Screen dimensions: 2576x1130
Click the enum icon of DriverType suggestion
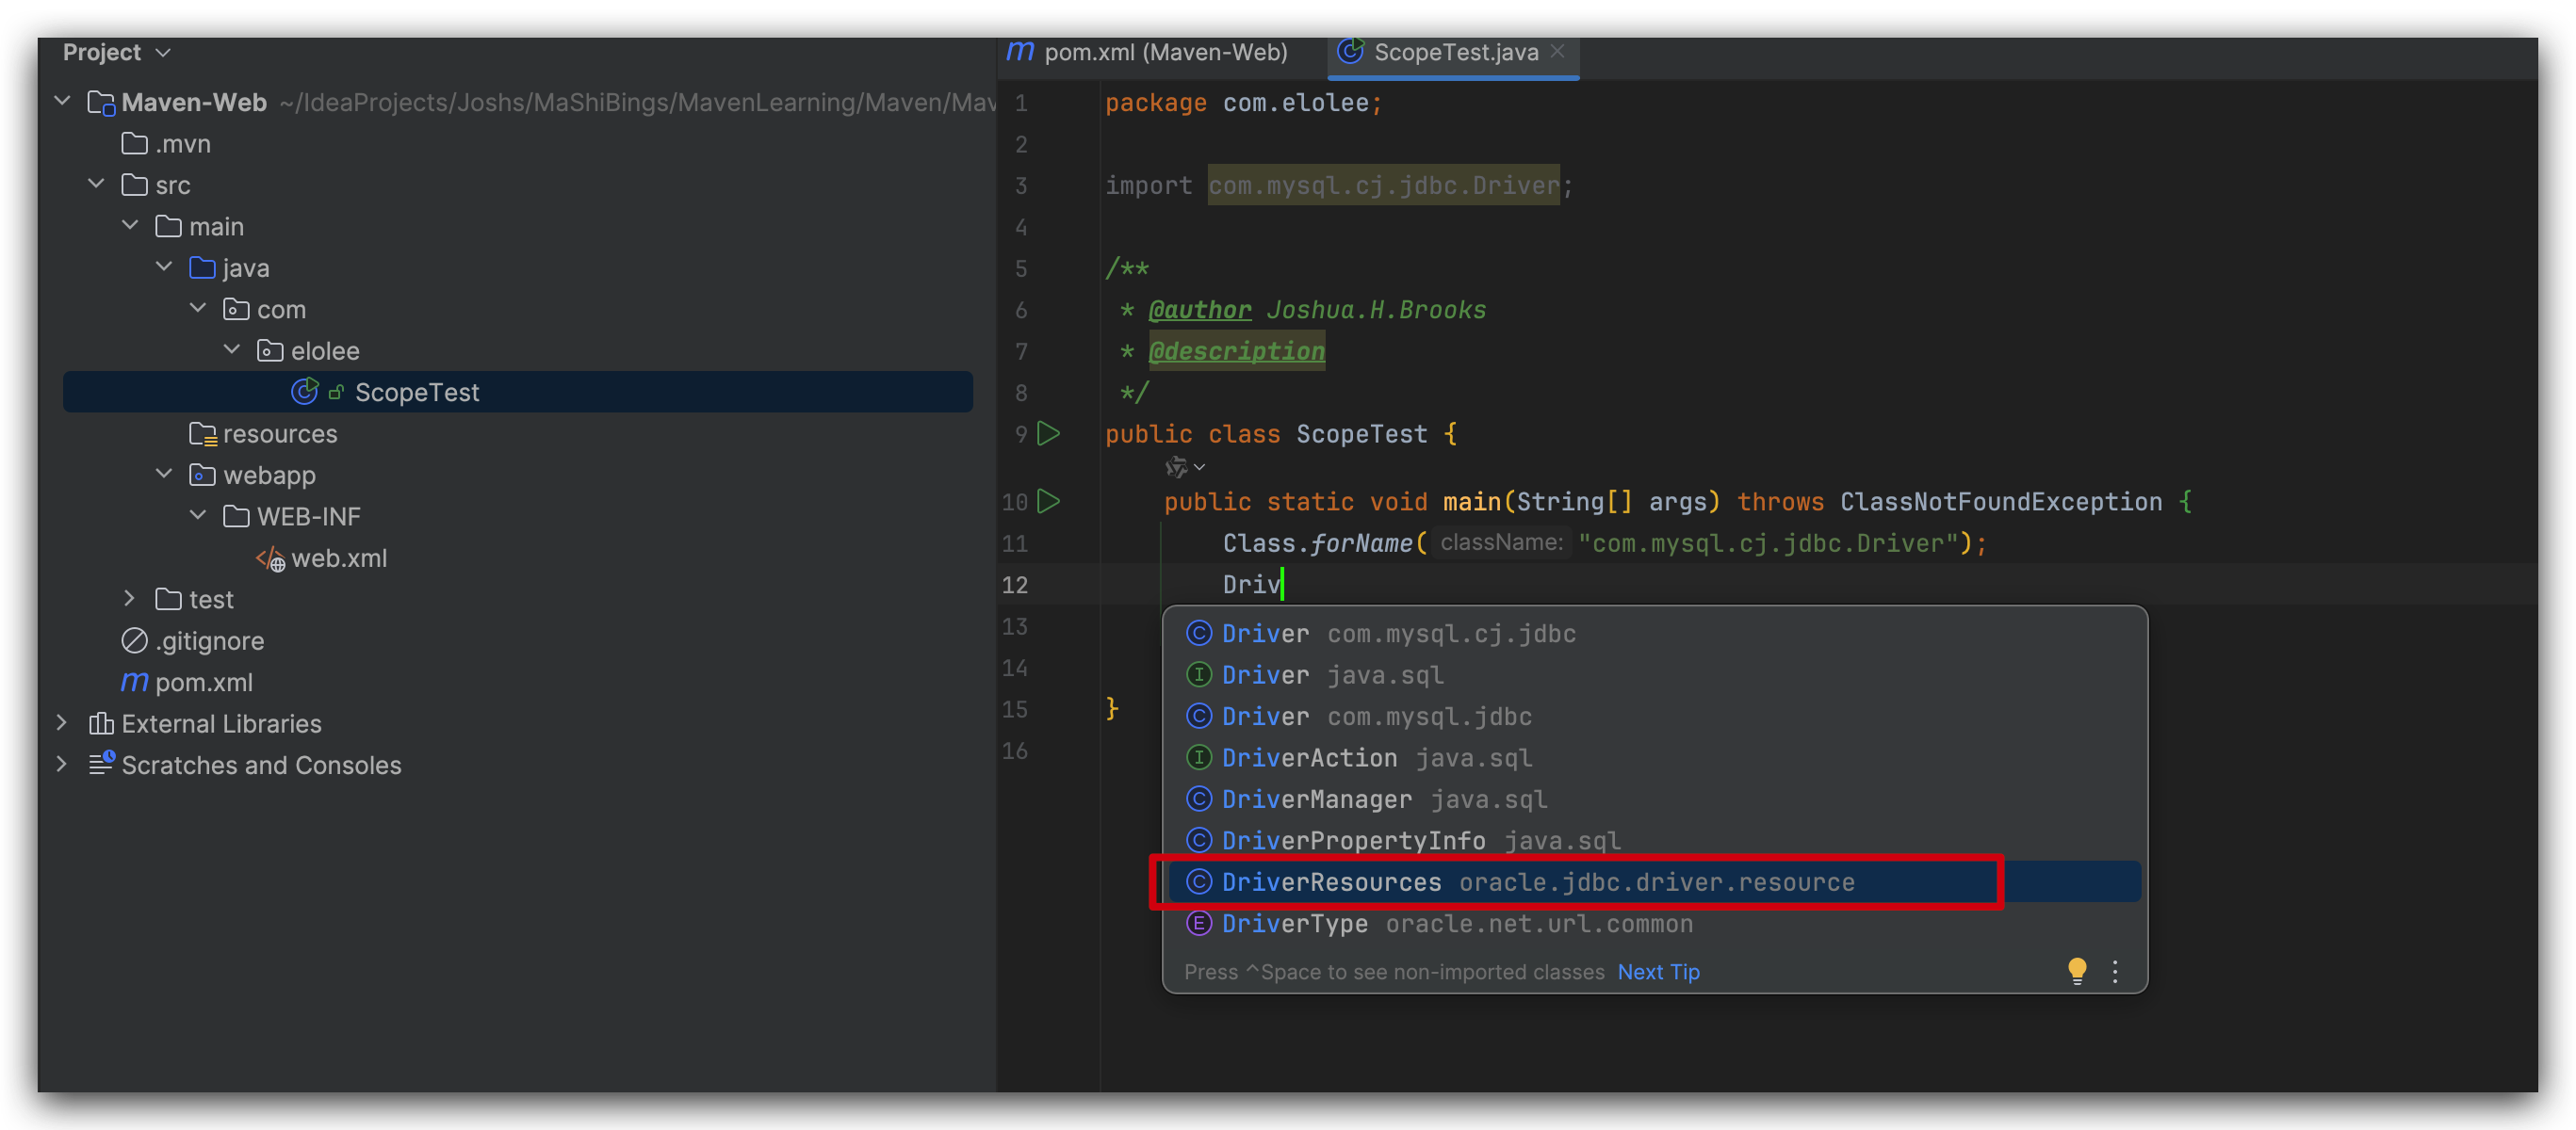[1199, 923]
